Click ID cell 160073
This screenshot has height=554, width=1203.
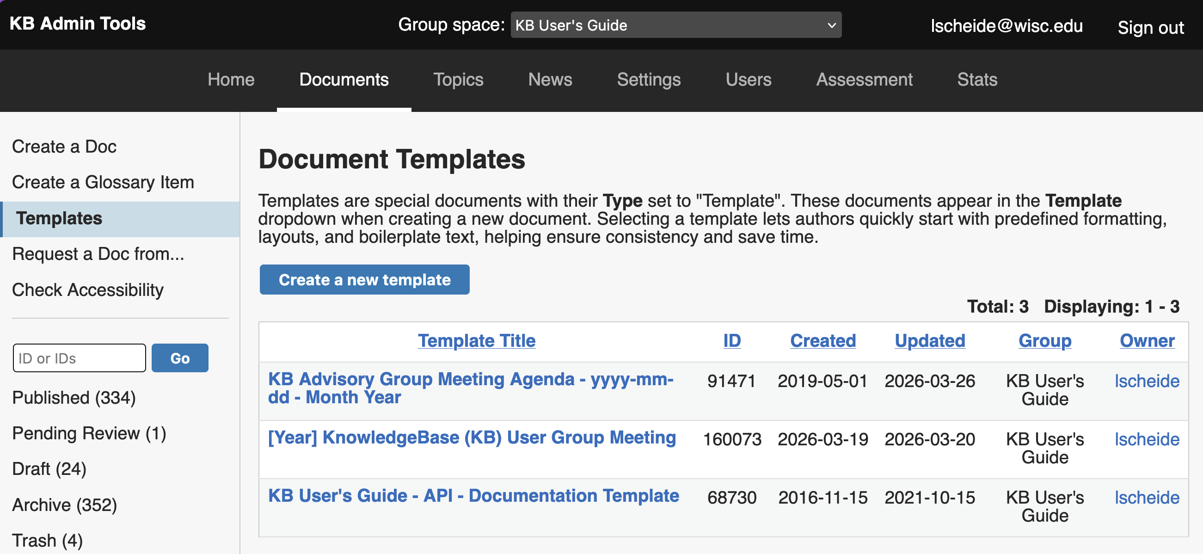(x=732, y=440)
